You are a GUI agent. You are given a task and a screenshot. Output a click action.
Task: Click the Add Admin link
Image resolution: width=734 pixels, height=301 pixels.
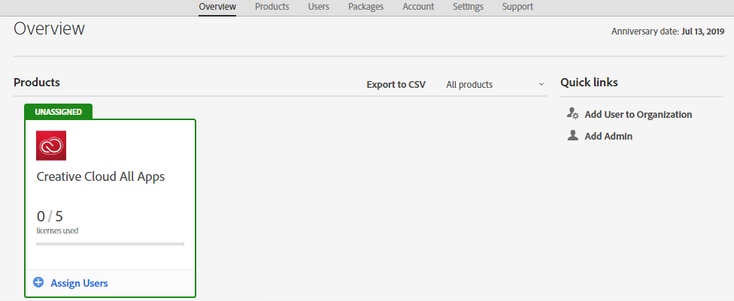608,136
